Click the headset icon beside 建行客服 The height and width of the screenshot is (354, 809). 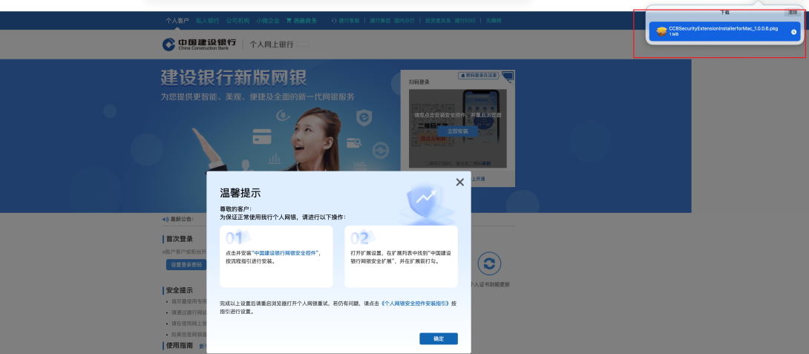pyautogui.click(x=334, y=21)
